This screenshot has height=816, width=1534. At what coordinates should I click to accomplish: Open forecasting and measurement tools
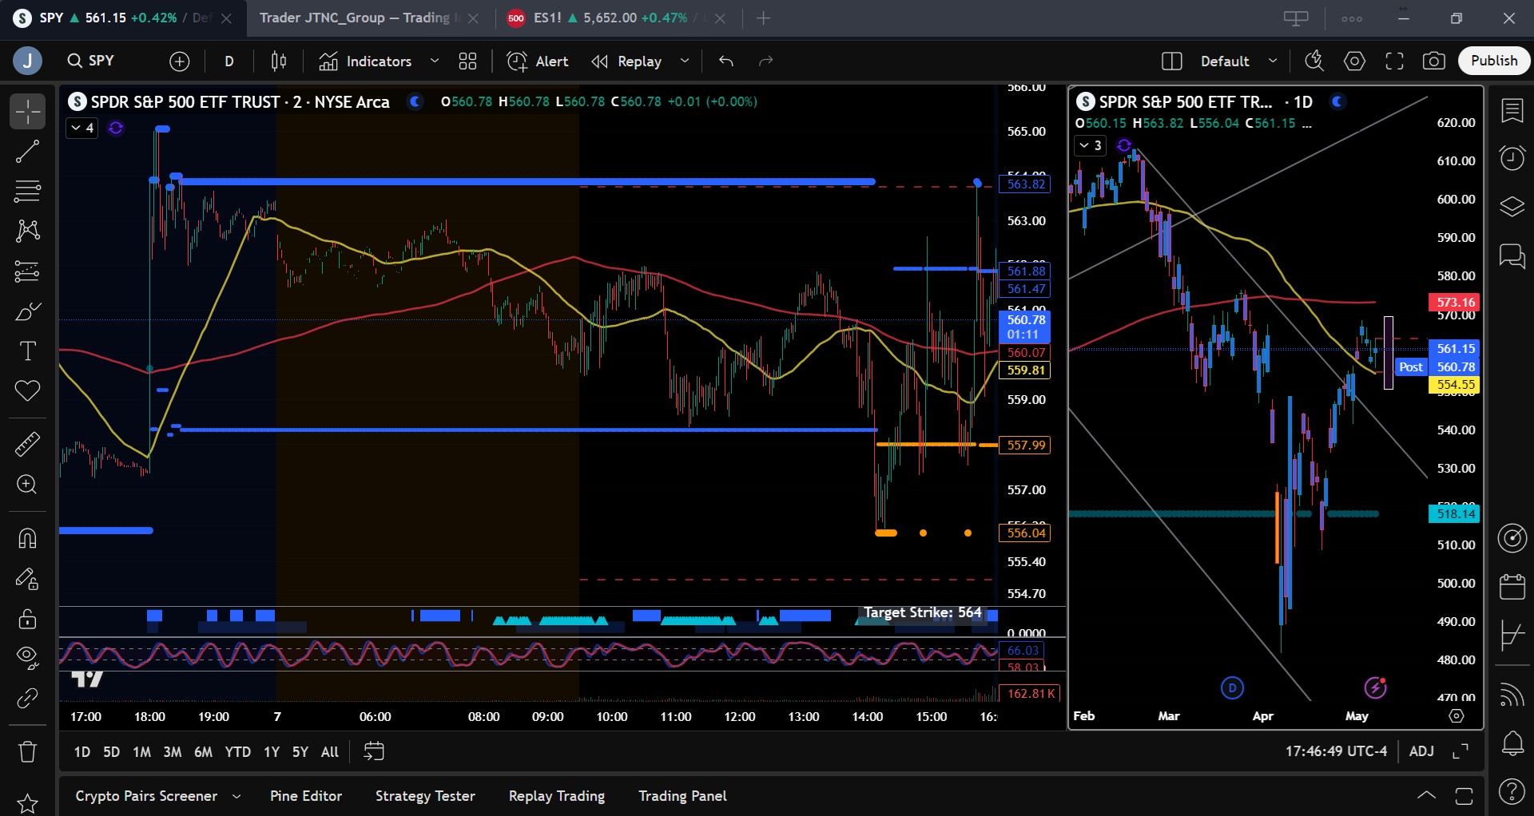[x=27, y=271]
